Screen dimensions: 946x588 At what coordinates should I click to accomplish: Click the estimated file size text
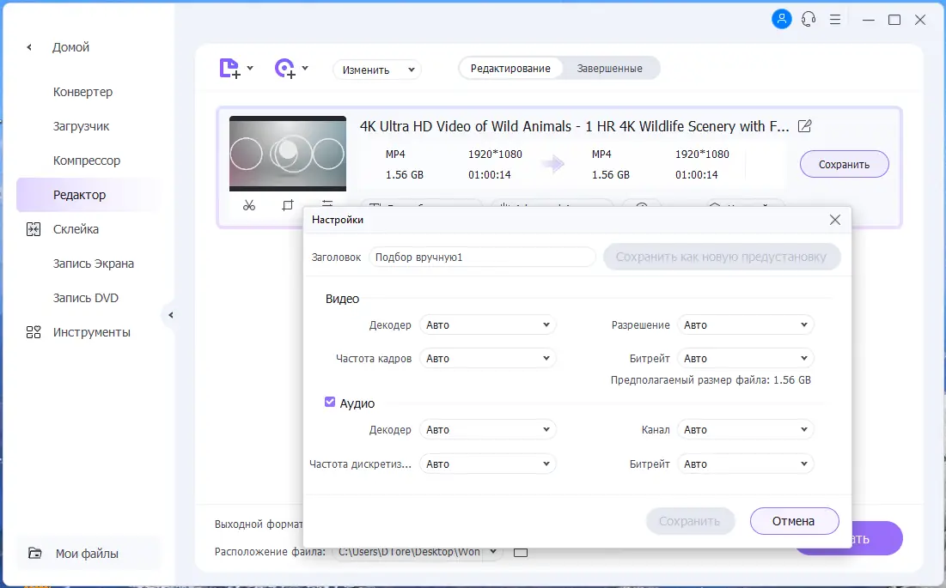711,380
